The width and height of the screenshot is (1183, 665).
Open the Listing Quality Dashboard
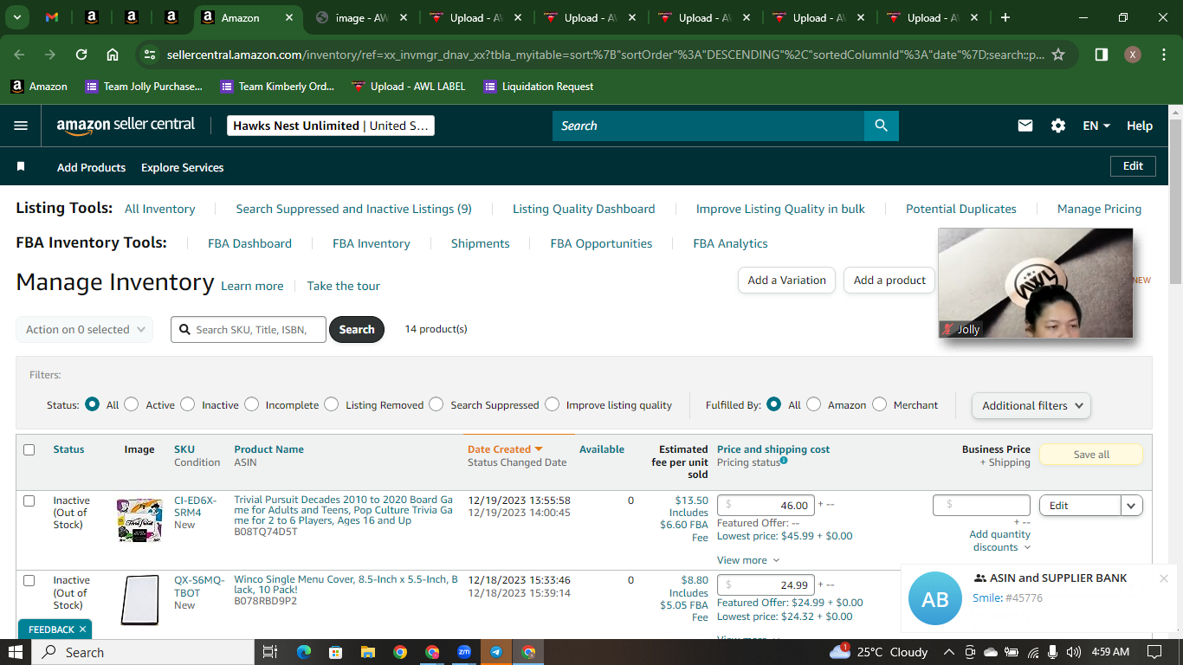tap(584, 209)
